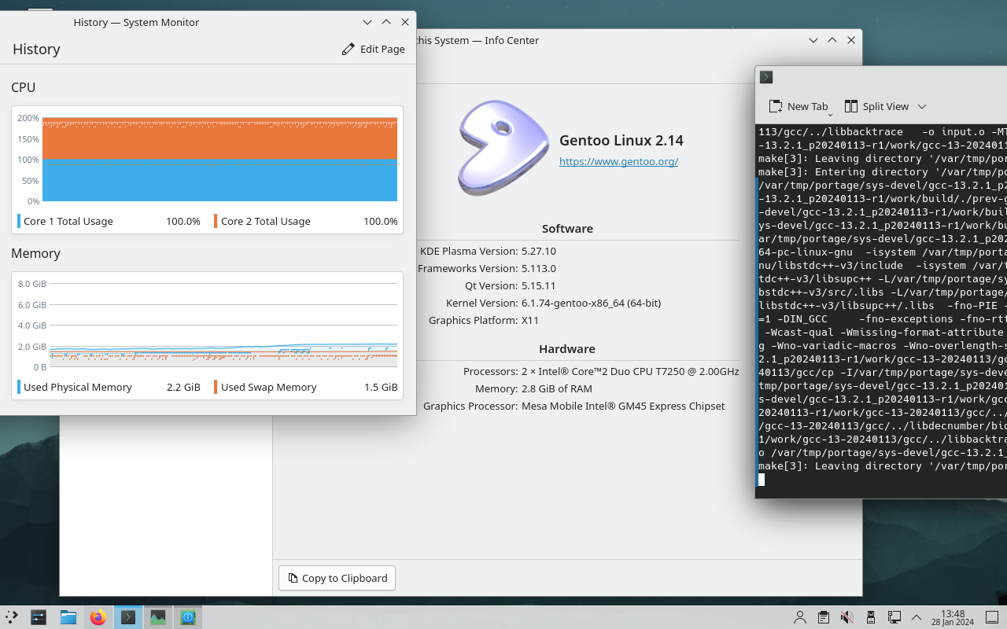Click the CPU usage chart area
The image size is (1007, 629).
(219, 160)
